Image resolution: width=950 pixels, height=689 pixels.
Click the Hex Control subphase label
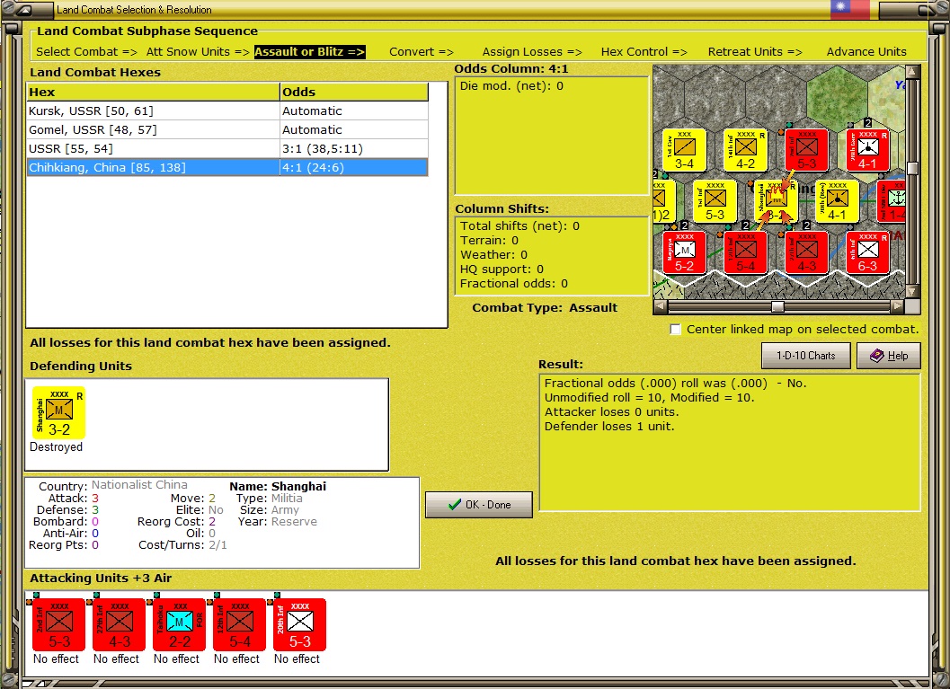click(644, 52)
